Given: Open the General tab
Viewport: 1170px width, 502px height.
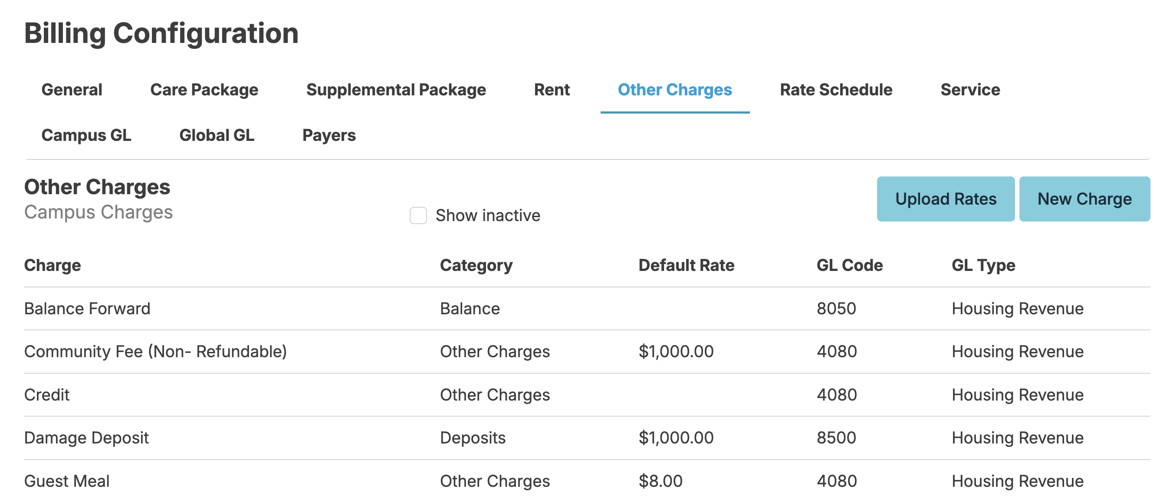Looking at the screenshot, I should click(x=72, y=90).
